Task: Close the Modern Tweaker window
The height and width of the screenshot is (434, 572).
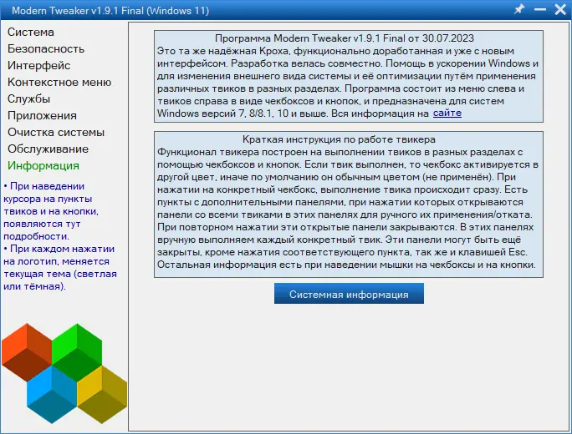Action: coord(560,9)
